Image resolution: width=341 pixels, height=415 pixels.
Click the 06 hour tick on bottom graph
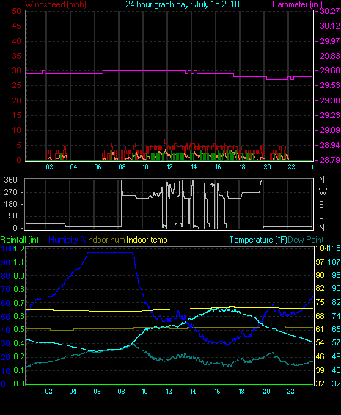(97, 392)
